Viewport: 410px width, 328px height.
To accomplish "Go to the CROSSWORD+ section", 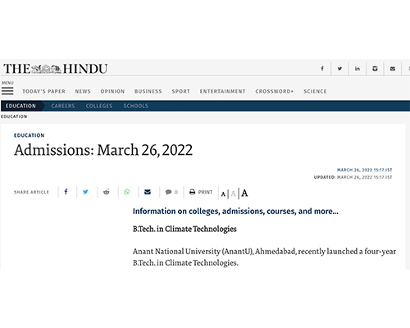I will 274,91.
